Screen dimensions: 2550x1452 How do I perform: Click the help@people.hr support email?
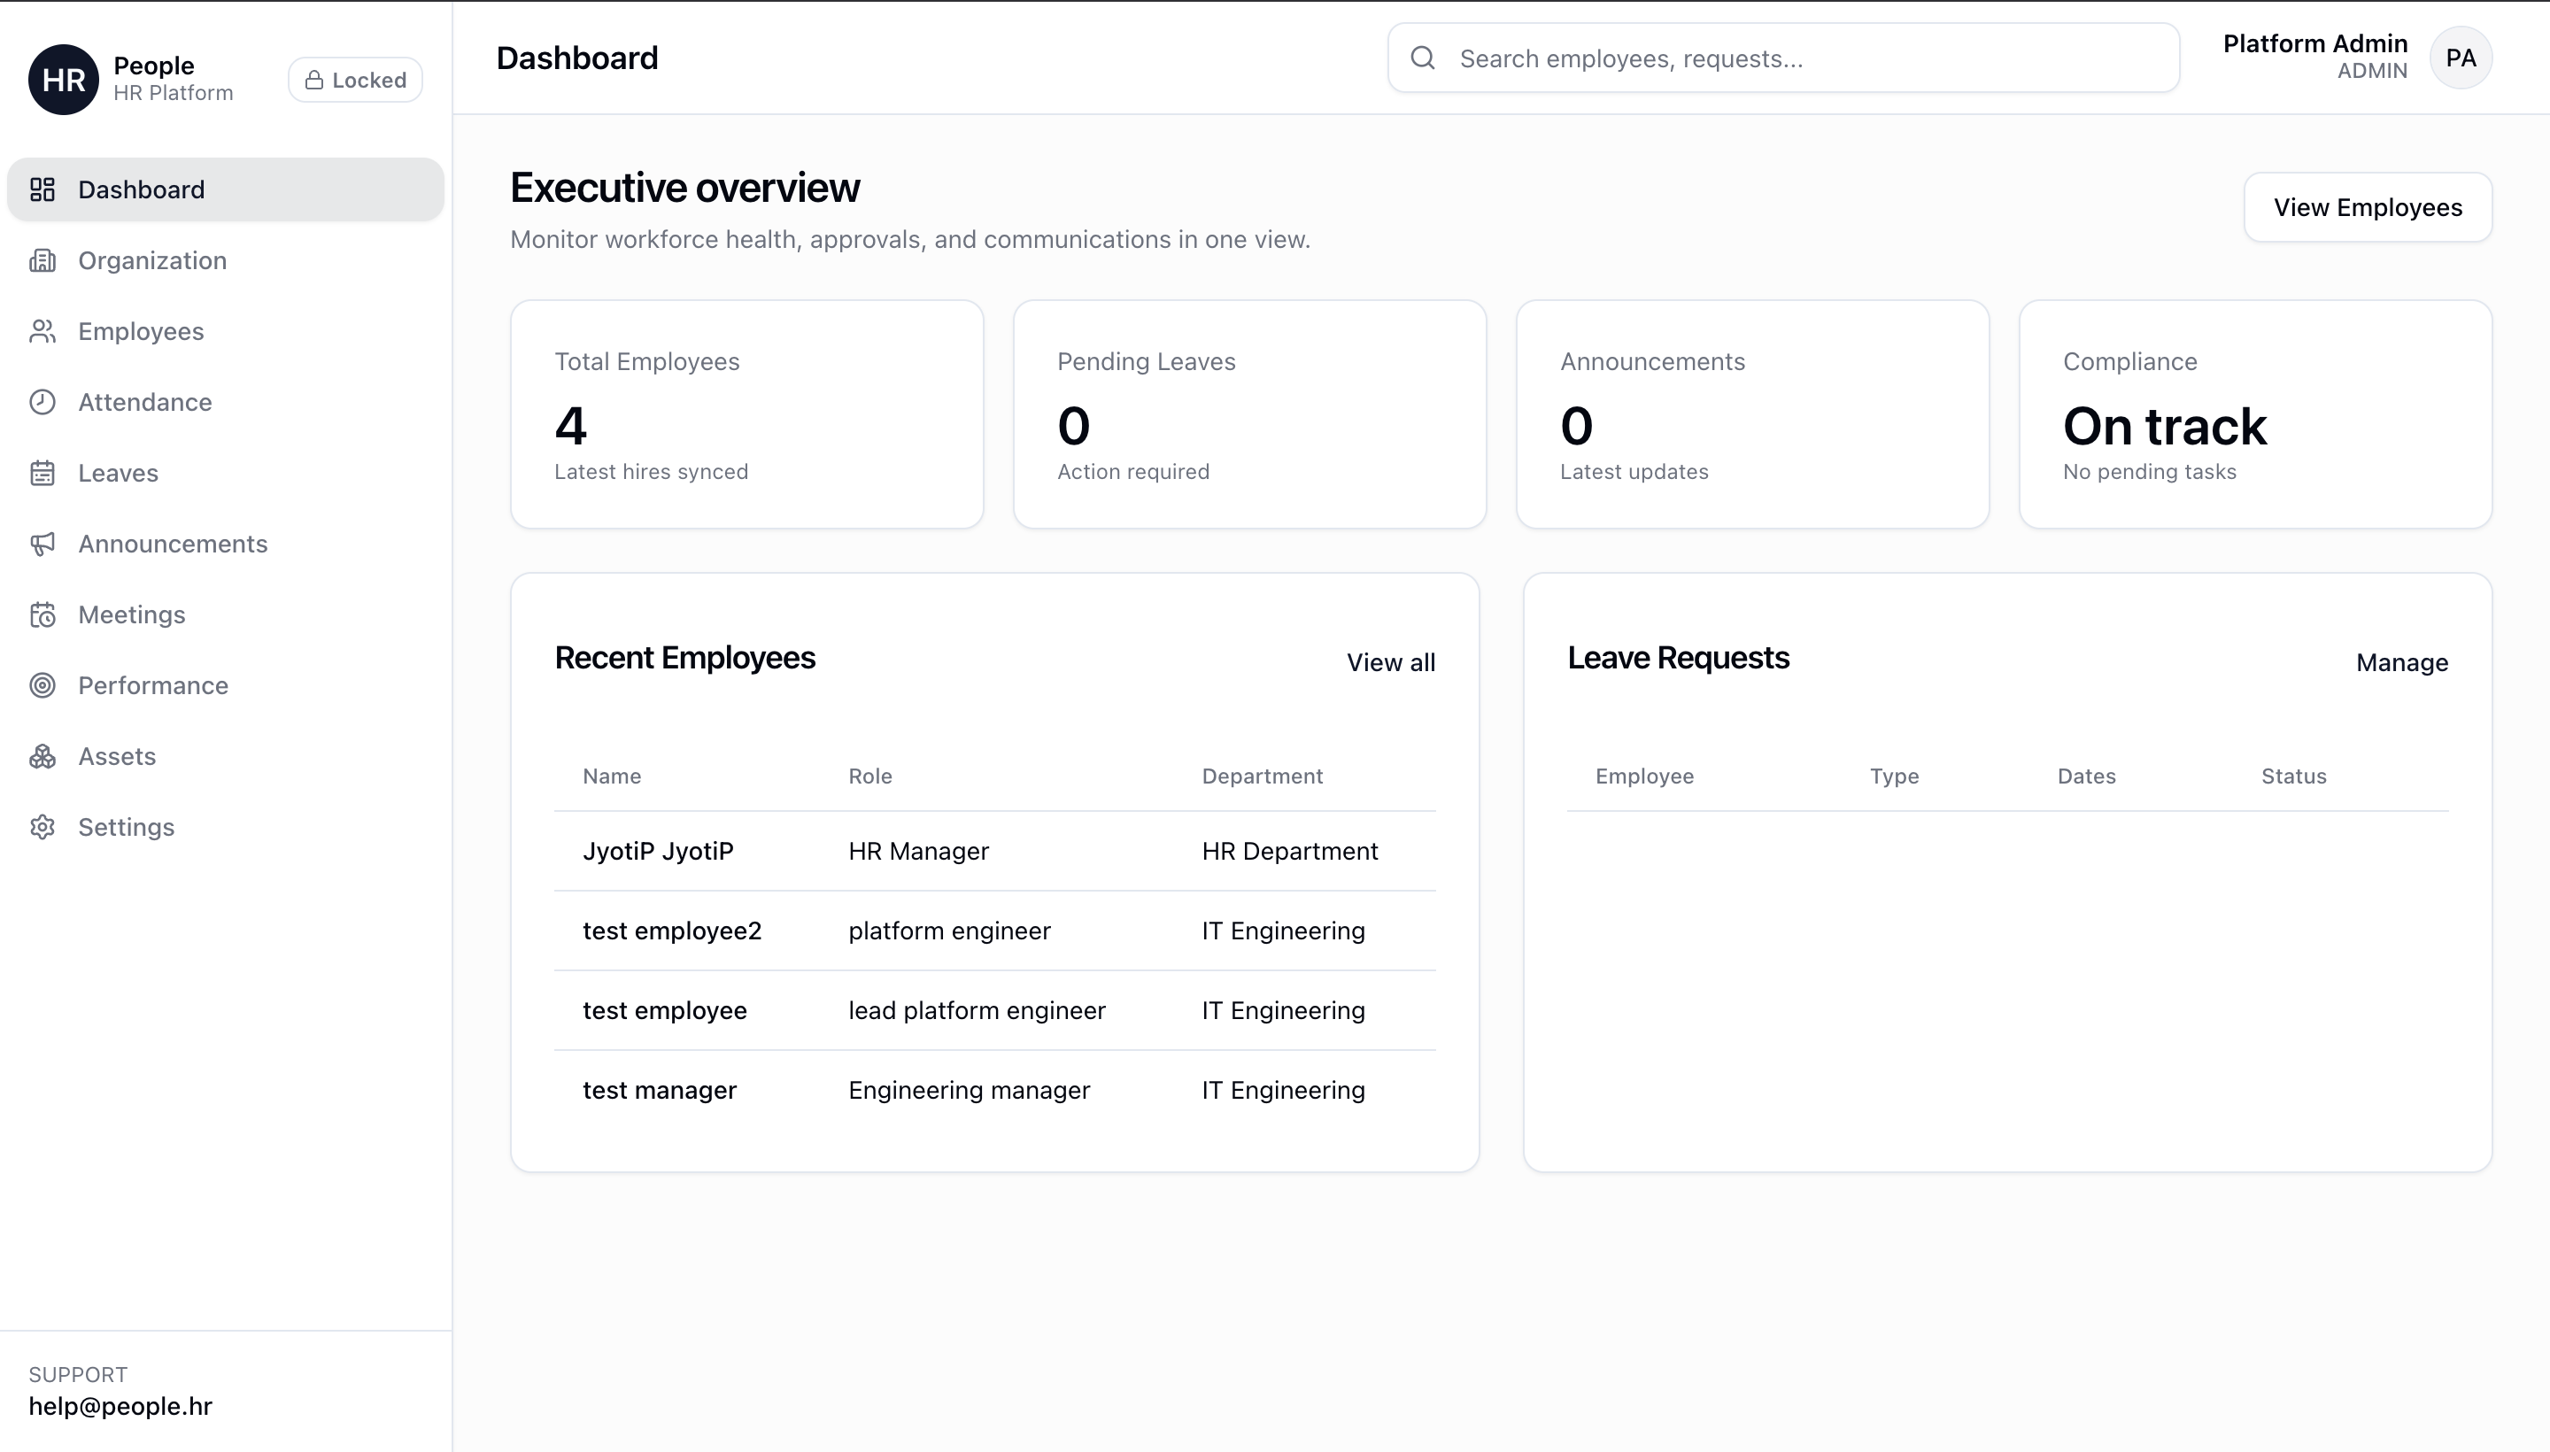(x=120, y=1406)
